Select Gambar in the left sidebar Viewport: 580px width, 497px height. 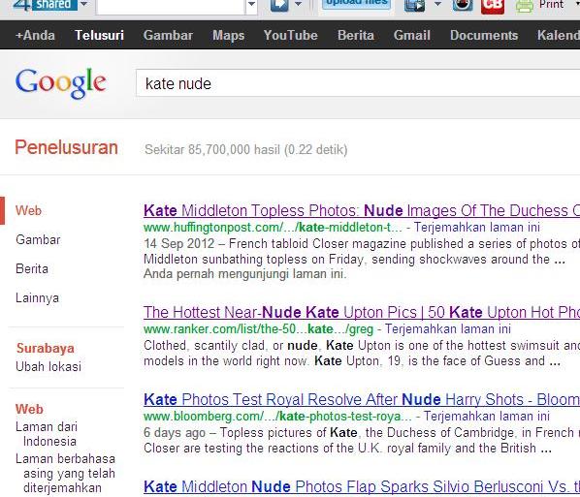(38, 240)
